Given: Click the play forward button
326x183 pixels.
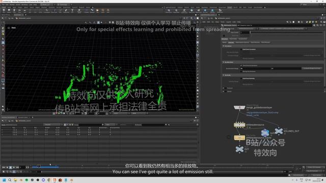Looking at the screenshot, I should pos(14,167).
